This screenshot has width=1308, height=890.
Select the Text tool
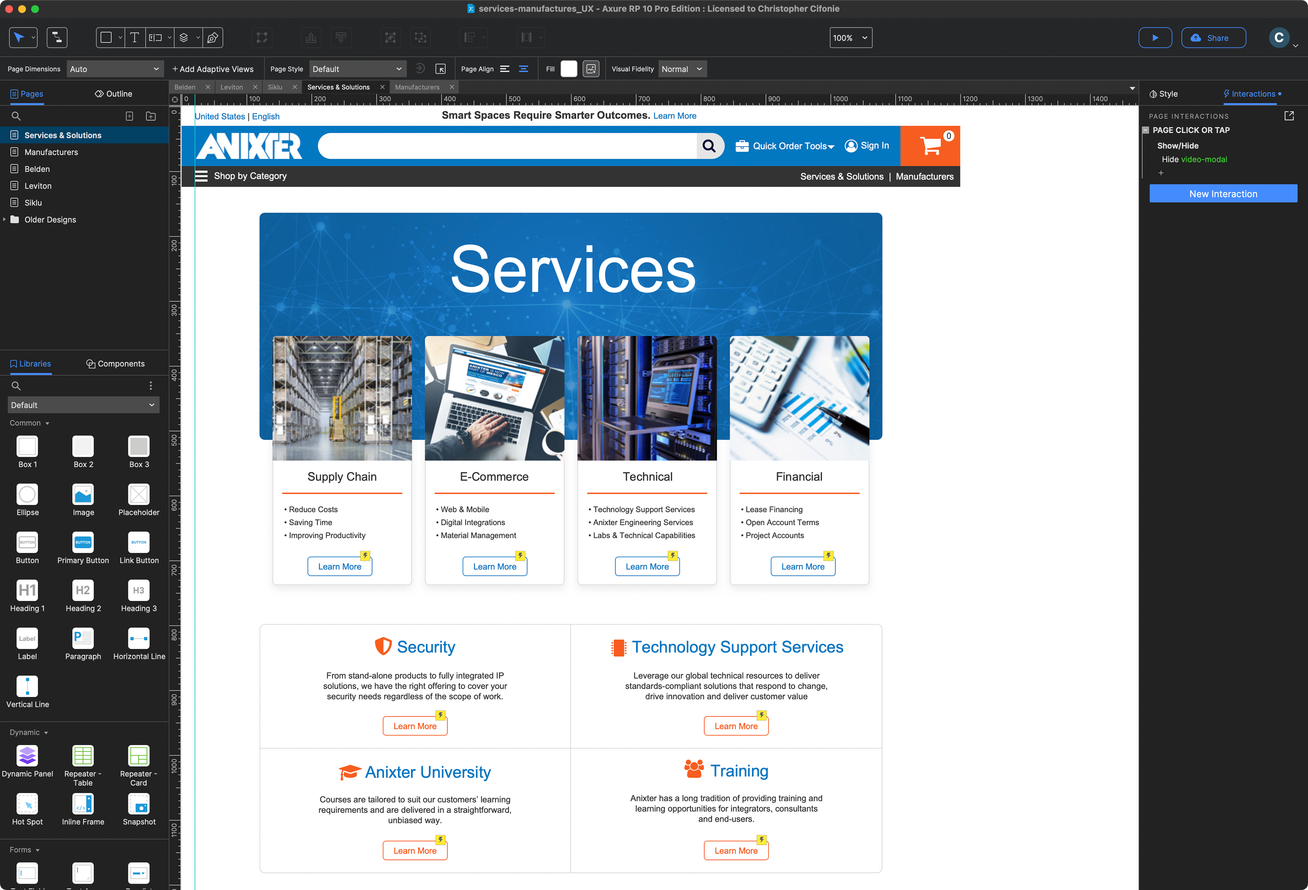[x=135, y=38]
